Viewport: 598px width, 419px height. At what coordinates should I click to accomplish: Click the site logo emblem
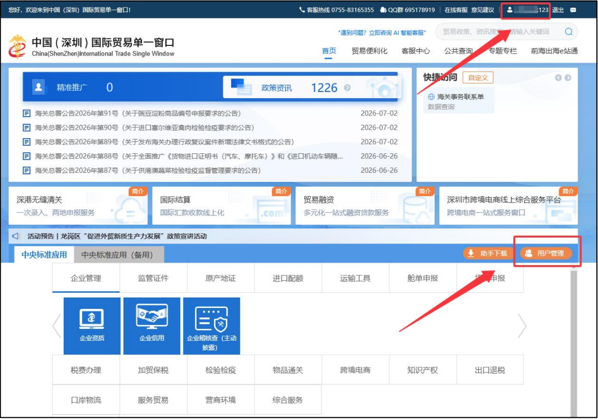tap(17, 46)
